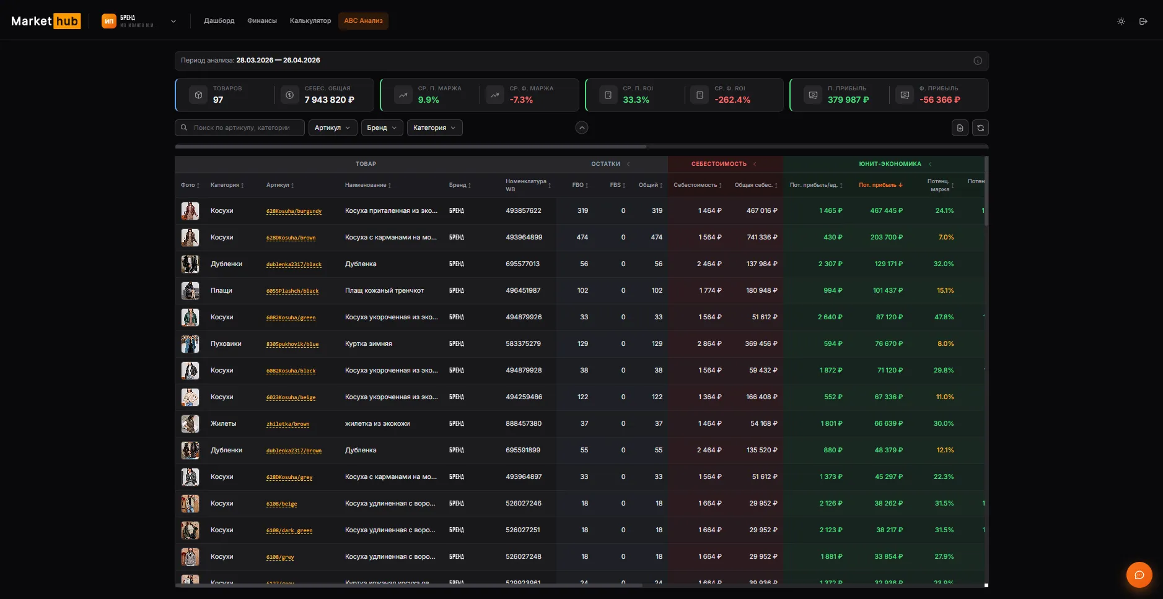The image size is (1163, 599).
Task: Click the logout icon in the header
Action: click(1143, 21)
